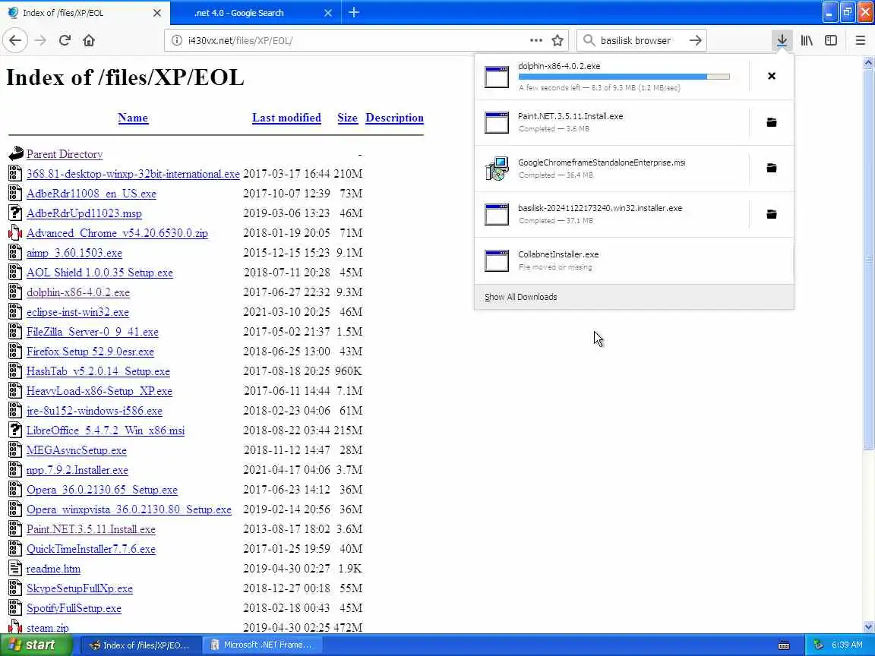Click the CollabnetInstaller.exe download entry
875x656 pixels.
pos(634,260)
